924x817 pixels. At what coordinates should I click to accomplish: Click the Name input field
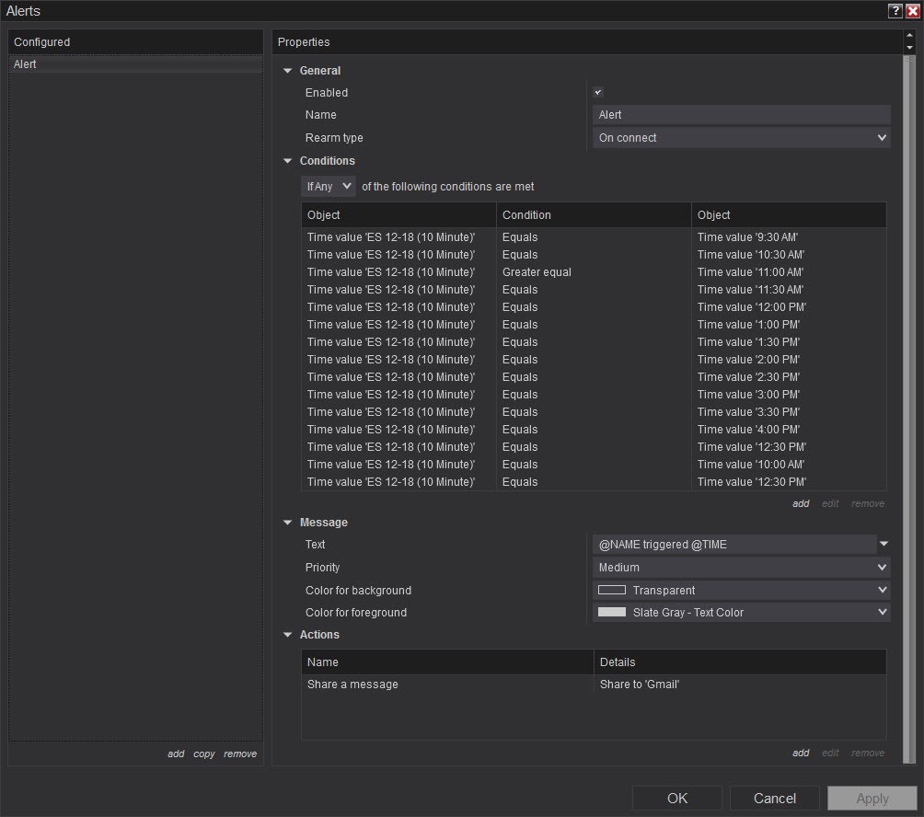point(741,115)
